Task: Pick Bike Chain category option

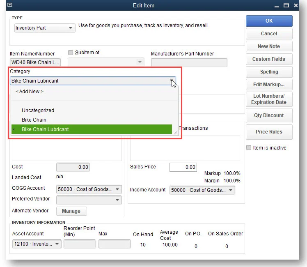Action: tap(34, 120)
